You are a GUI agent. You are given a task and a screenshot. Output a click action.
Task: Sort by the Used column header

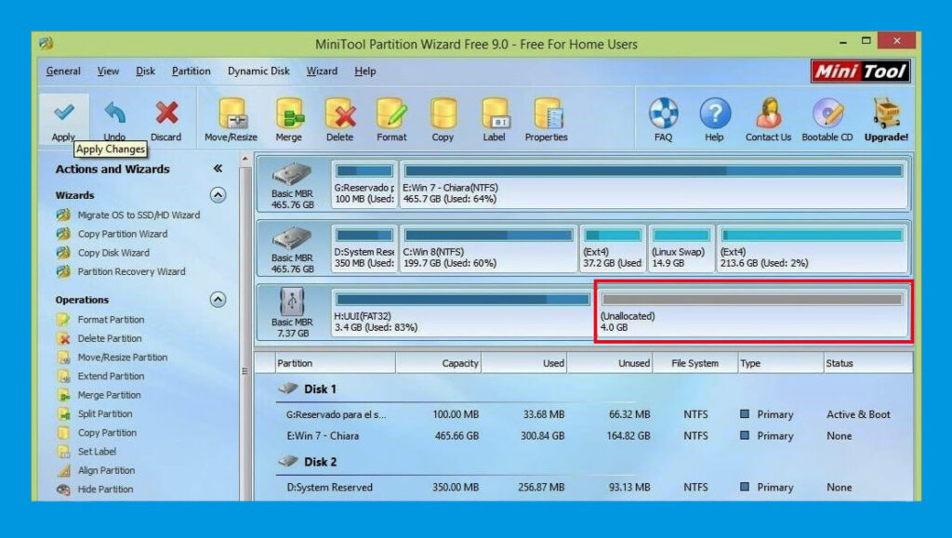pyautogui.click(x=524, y=362)
